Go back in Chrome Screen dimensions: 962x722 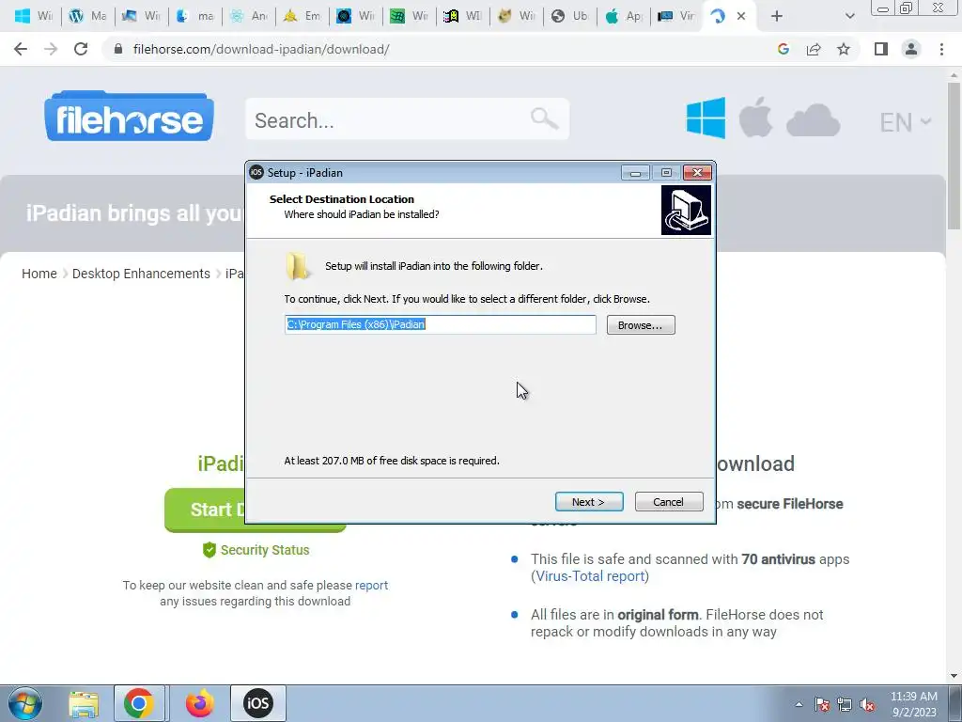(x=21, y=49)
